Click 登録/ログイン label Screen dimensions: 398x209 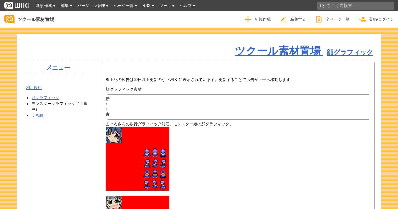point(381,19)
